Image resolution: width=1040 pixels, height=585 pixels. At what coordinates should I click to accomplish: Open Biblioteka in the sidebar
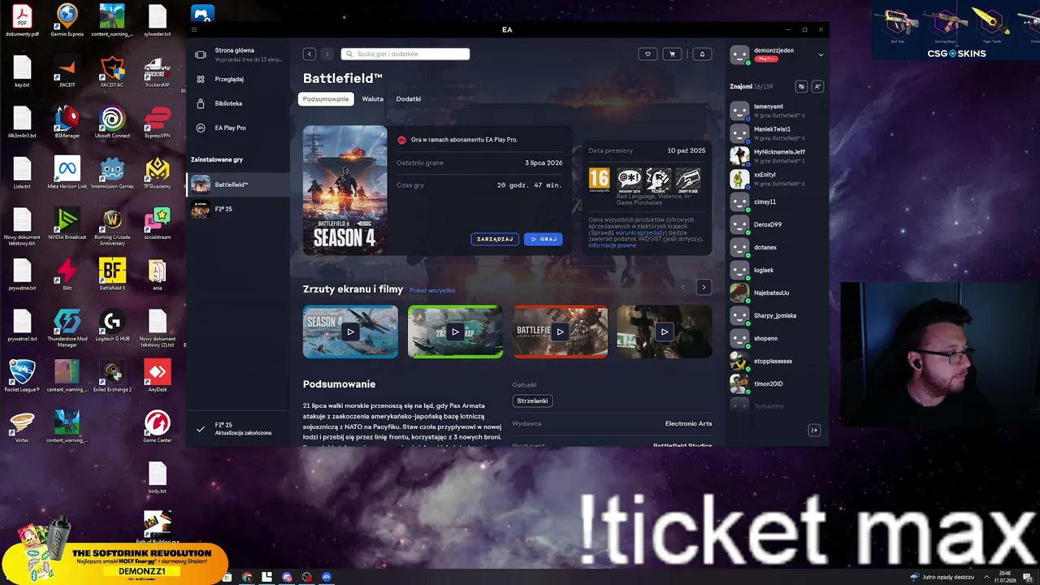(238, 103)
